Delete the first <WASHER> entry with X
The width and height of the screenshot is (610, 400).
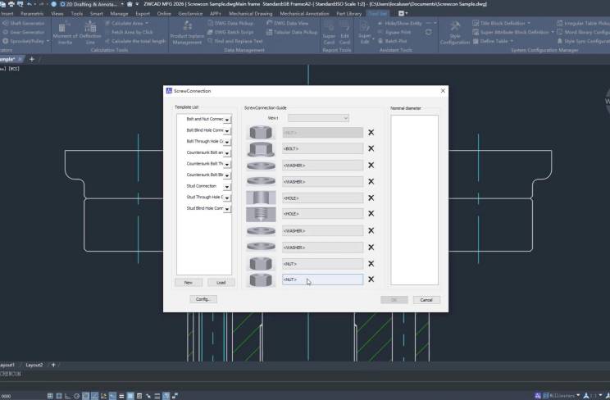371,165
